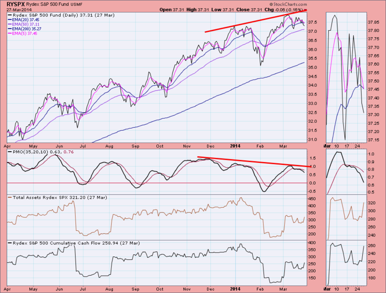
Task: Click the 37.15 label on the zoomed price panel
Action: pyautogui.click(x=373, y=140)
